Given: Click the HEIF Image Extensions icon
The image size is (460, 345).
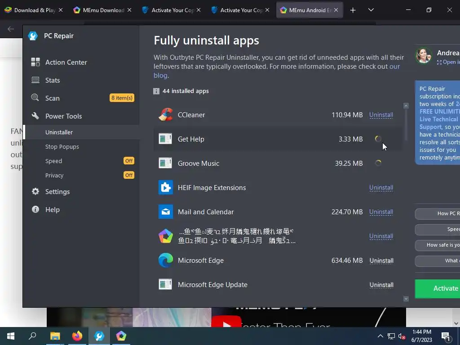Looking at the screenshot, I should click(165, 187).
